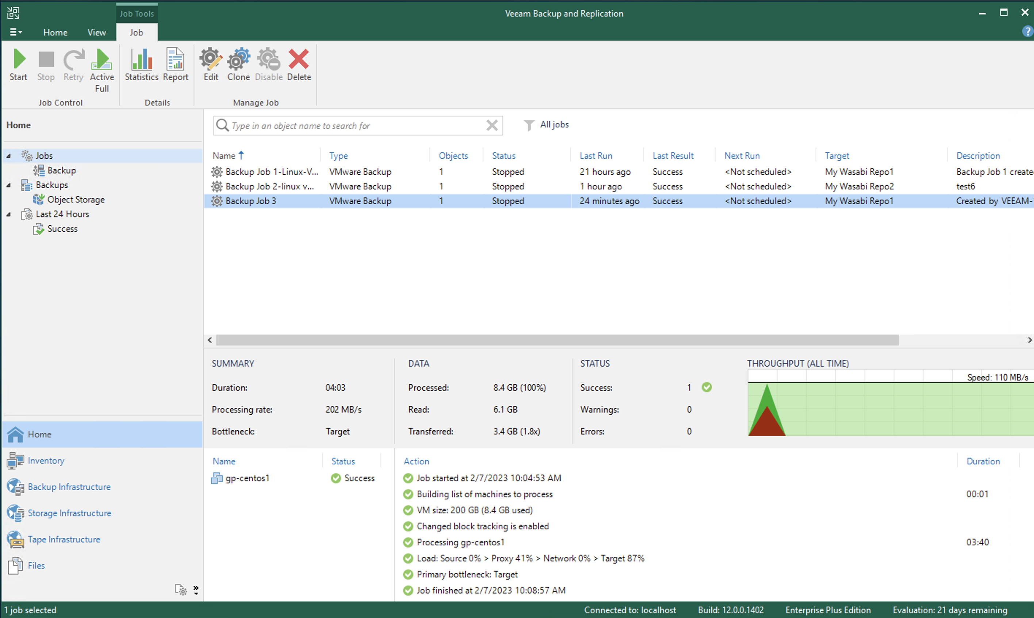
Task: Collapse the Last 24 Hours node
Action: click(8, 214)
